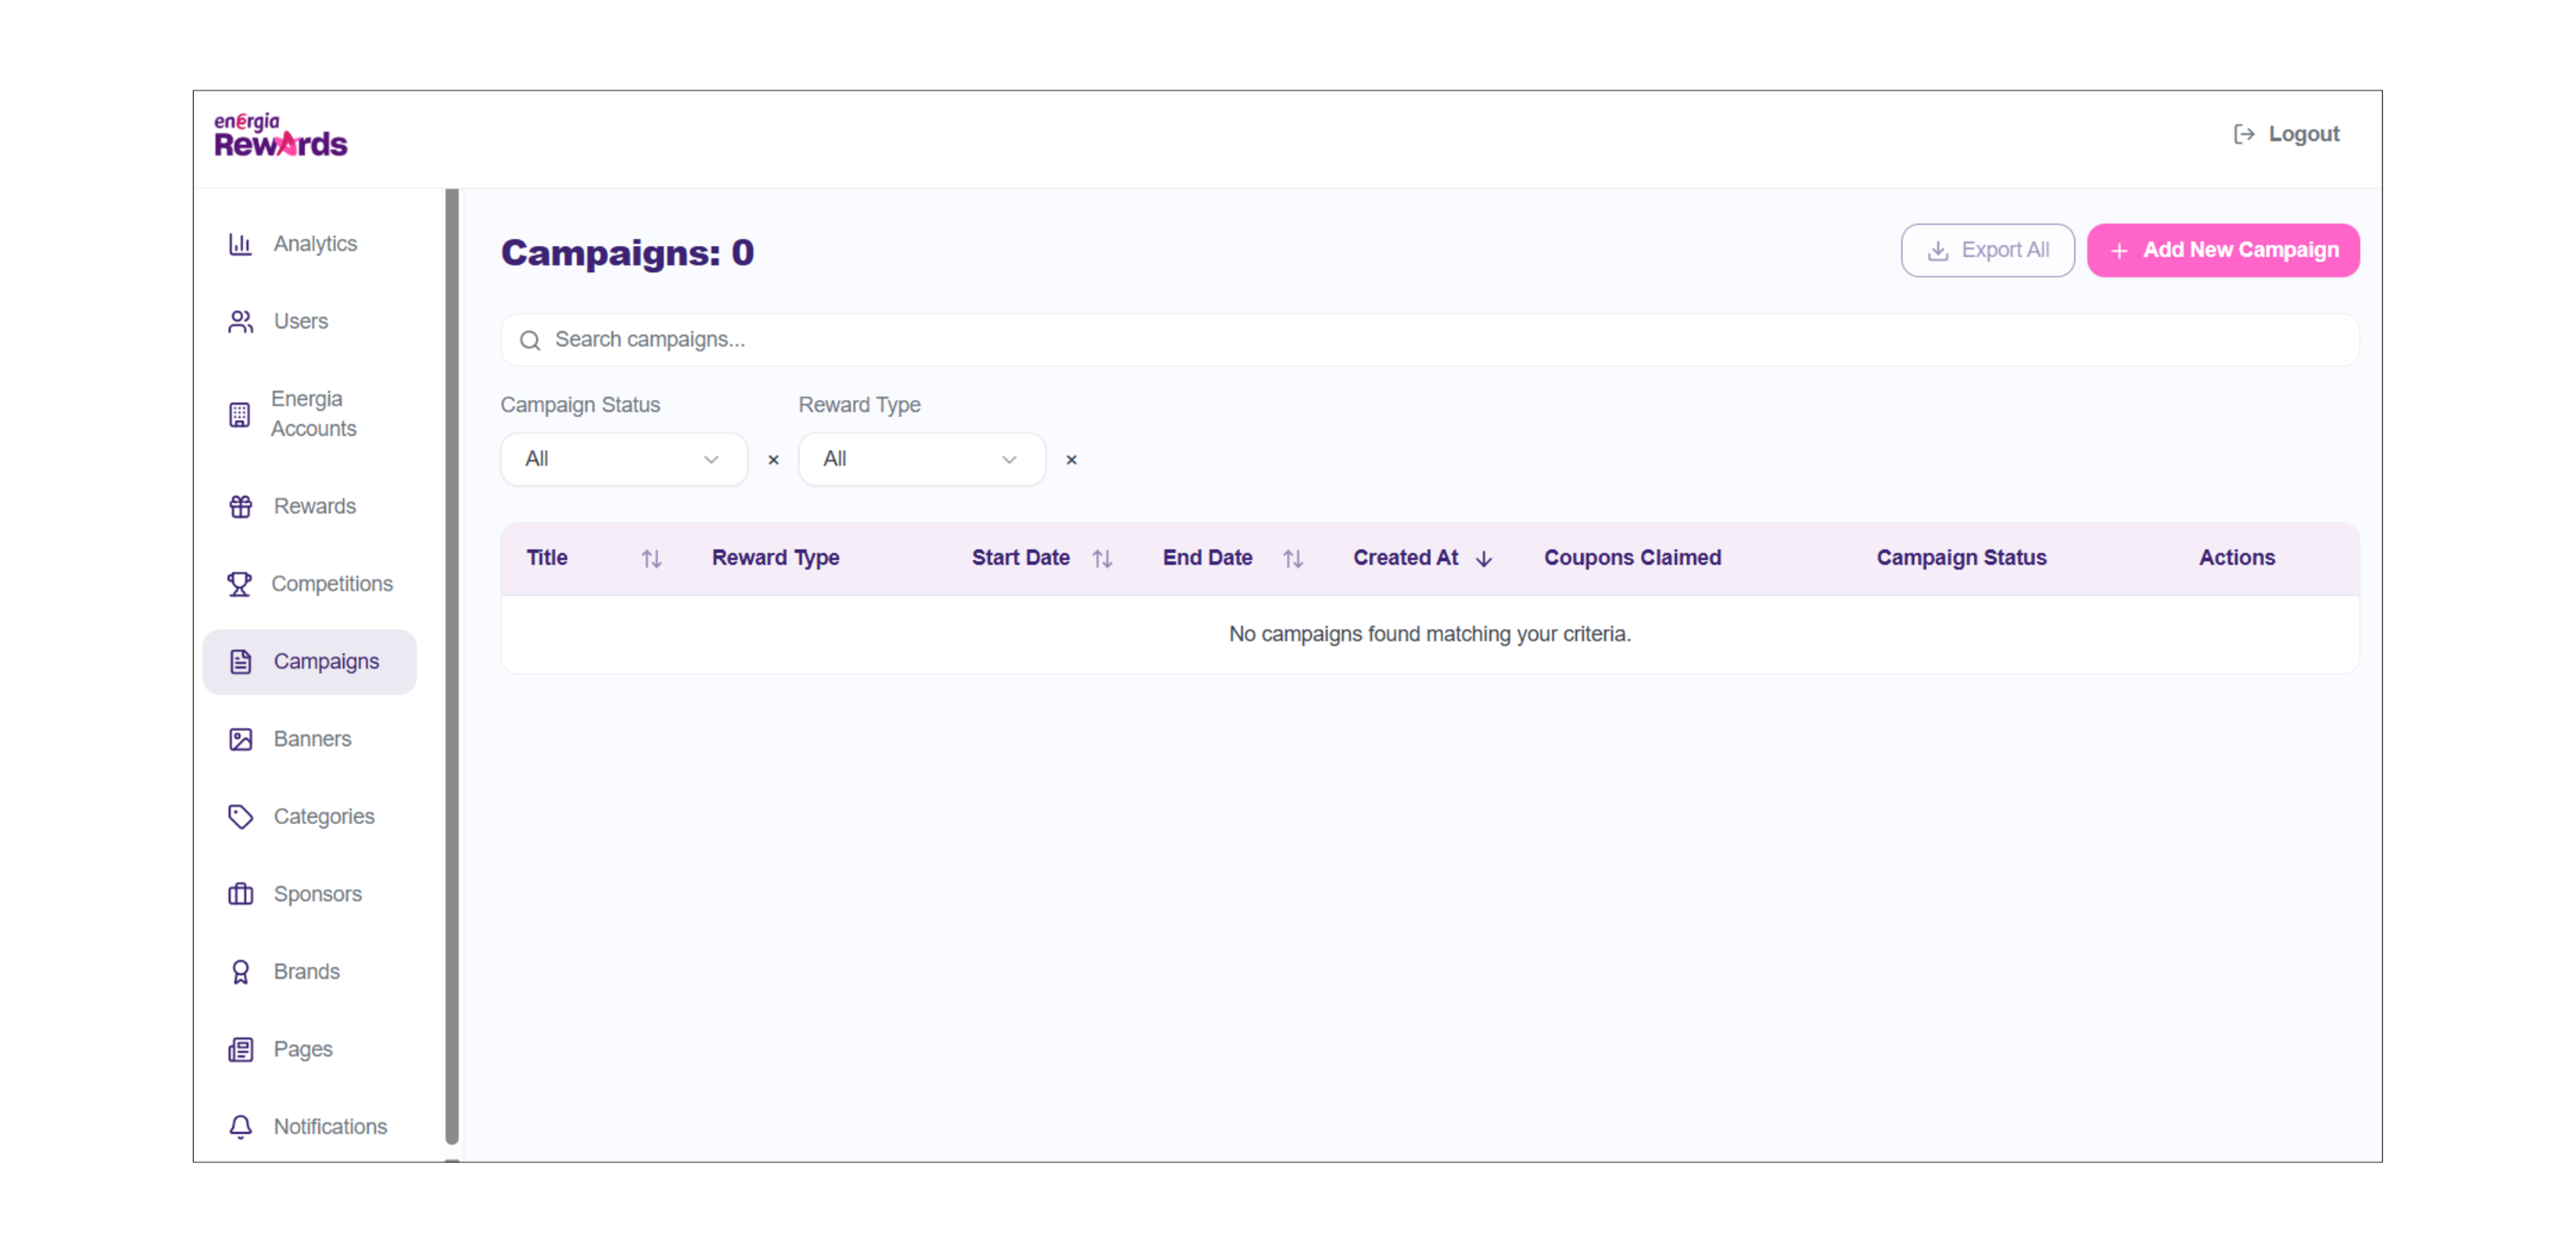Click the Banners image icon
This screenshot has width=2576, height=1252.
[240, 739]
